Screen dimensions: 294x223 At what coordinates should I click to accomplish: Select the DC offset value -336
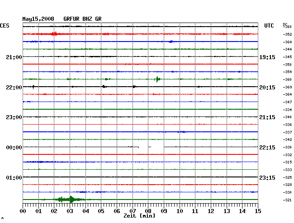287,125
